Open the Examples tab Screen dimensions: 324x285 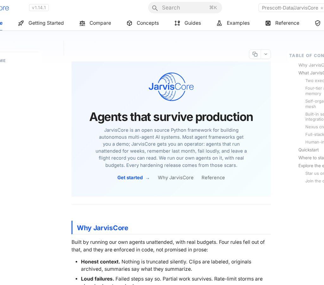point(233,23)
